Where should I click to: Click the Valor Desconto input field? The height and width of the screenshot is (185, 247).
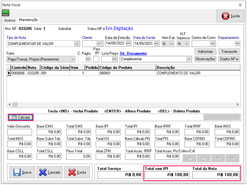(19, 132)
